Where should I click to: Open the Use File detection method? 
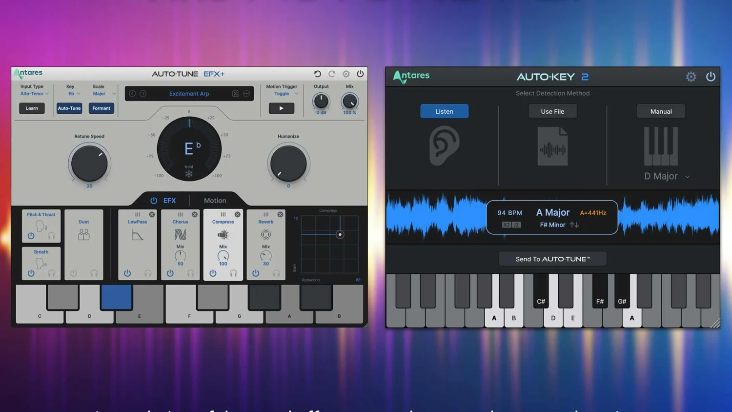[552, 111]
